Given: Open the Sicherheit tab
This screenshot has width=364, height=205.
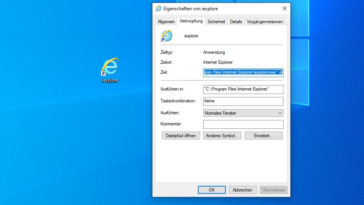Looking at the screenshot, I should coord(216,22).
